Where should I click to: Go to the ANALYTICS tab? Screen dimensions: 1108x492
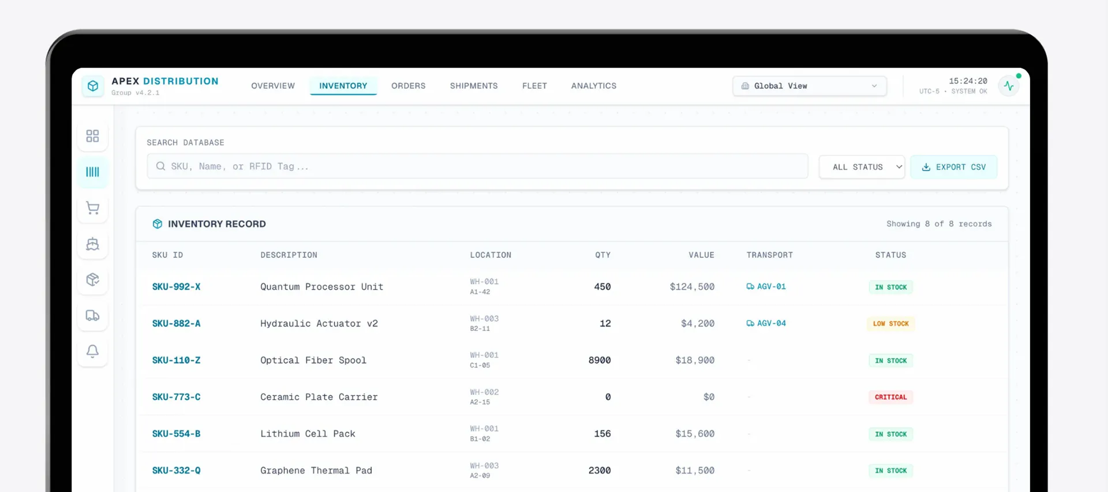coord(593,86)
